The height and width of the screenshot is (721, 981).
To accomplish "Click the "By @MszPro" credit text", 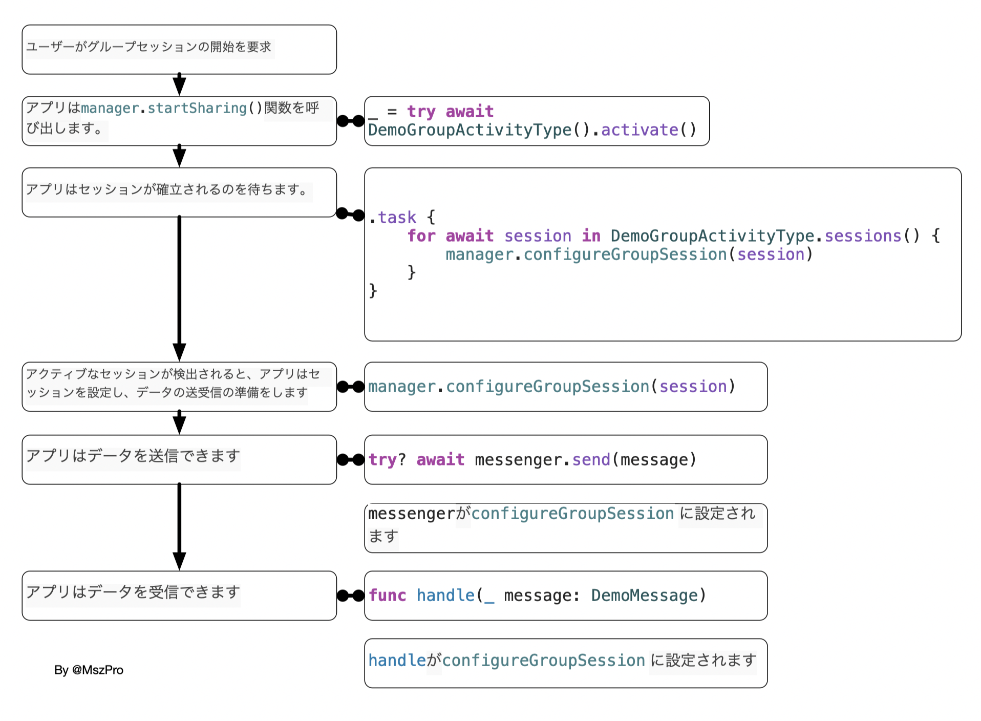I will [89, 670].
